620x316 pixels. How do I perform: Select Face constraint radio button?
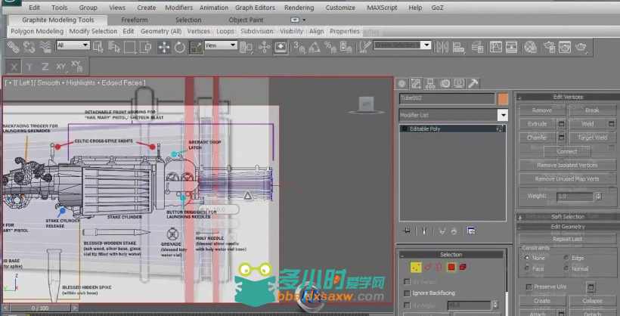[x=527, y=268]
